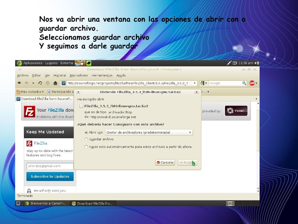The width and height of the screenshot is (298, 224).
Task: Open the Participando bookmark
Action: (61, 92)
